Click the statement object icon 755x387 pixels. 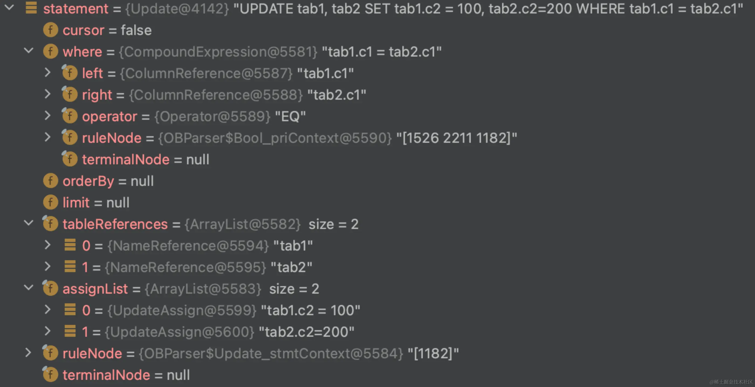tap(31, 8)
